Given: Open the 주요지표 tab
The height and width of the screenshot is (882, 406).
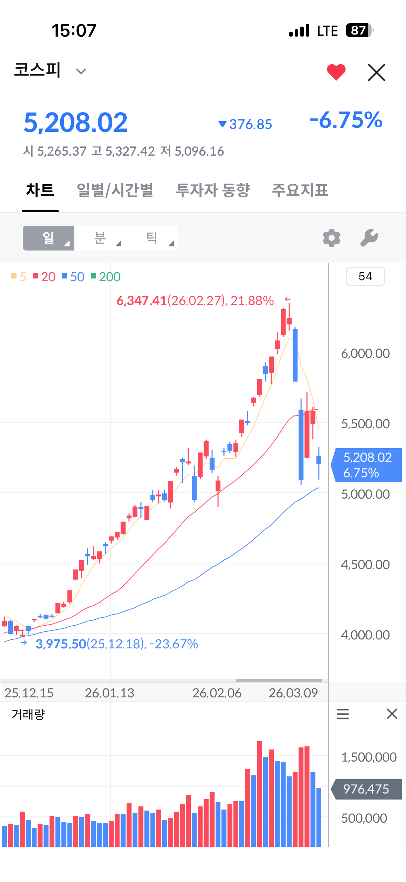Looking at the screenshot, I should 300,190.
